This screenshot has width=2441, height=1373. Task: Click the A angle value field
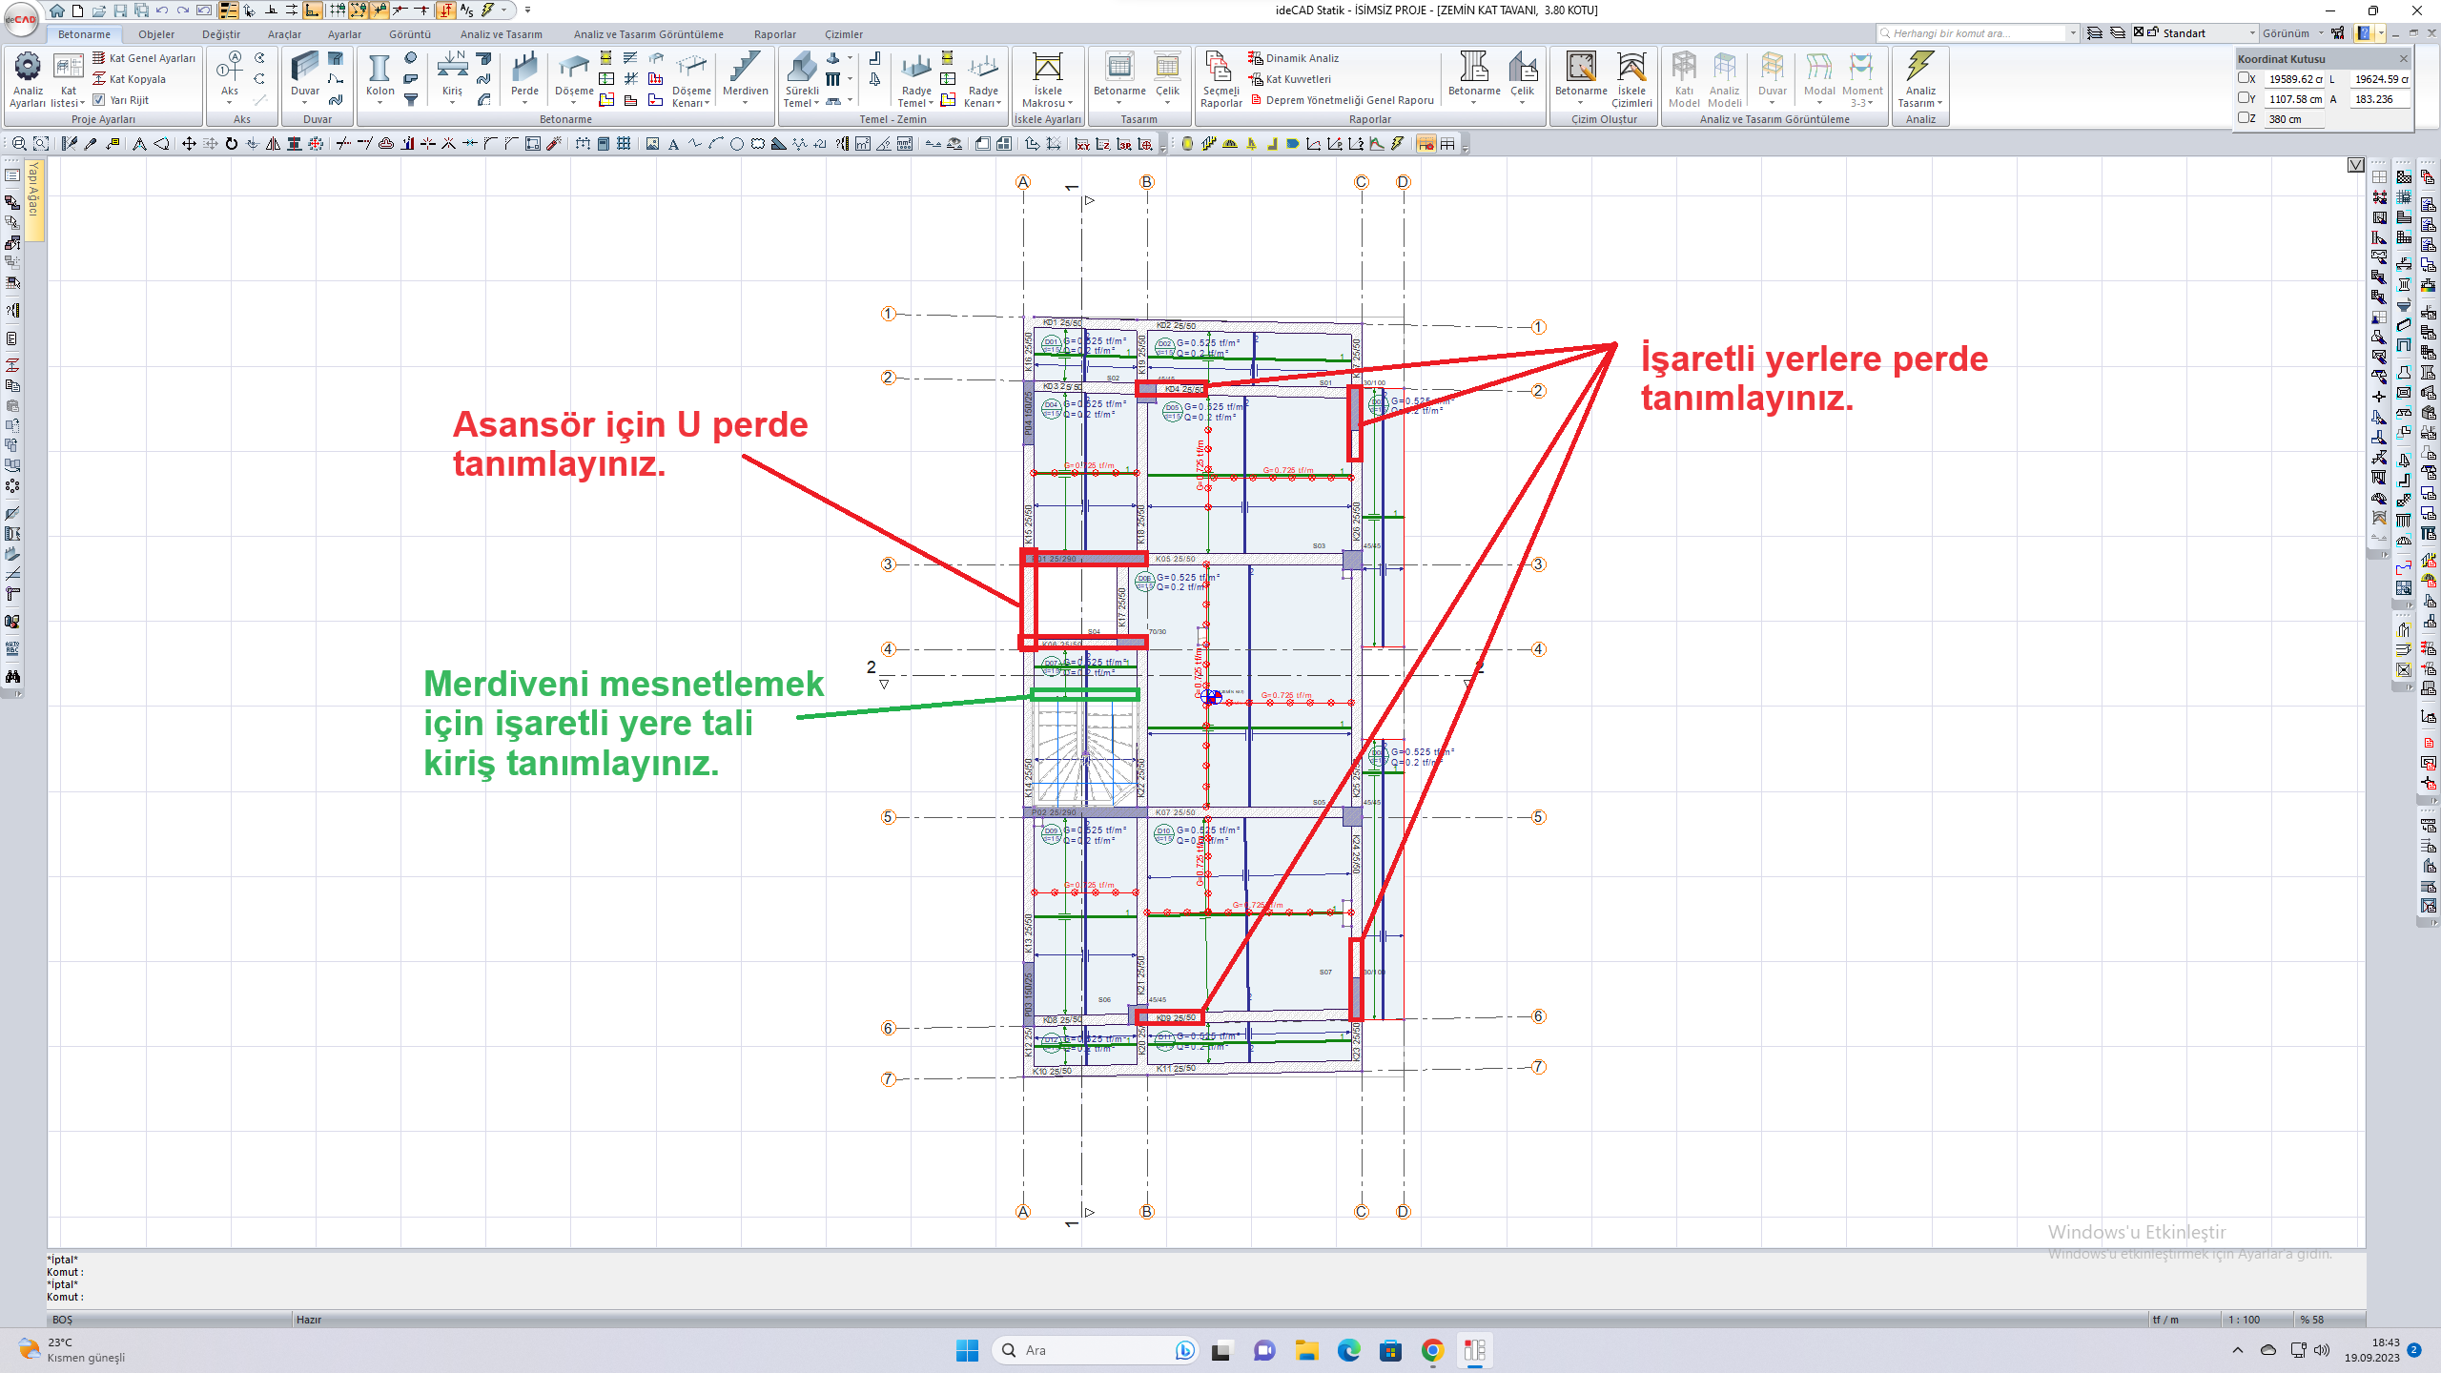[2379, 99]
